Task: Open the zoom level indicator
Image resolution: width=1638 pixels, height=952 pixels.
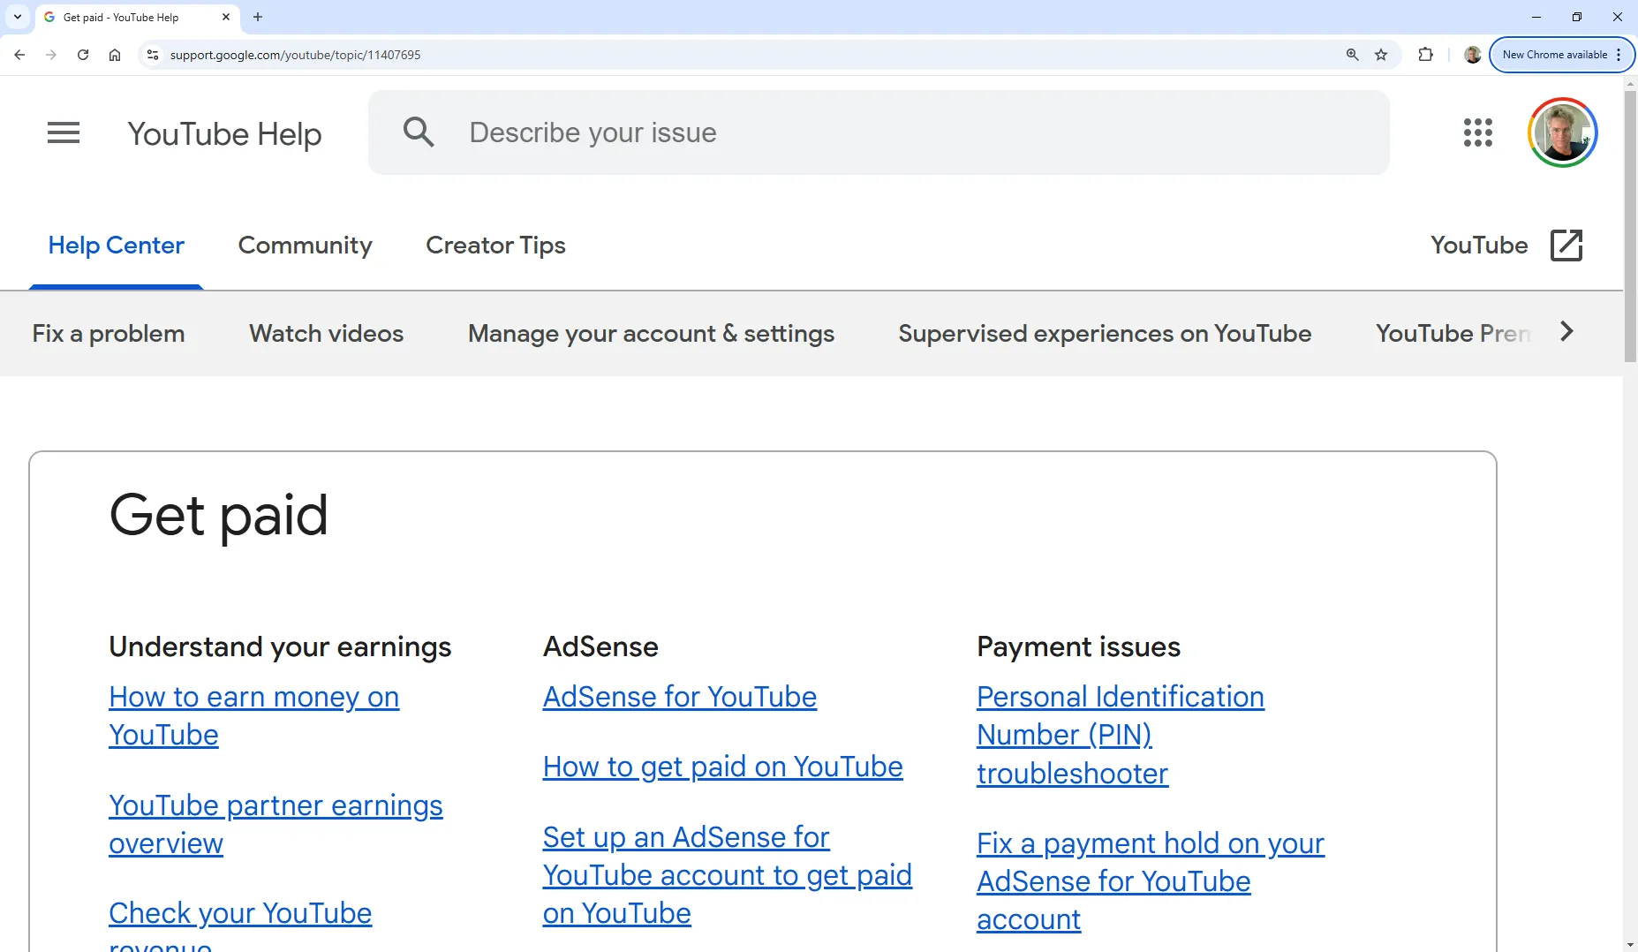Action: [x=1352, y=55]
